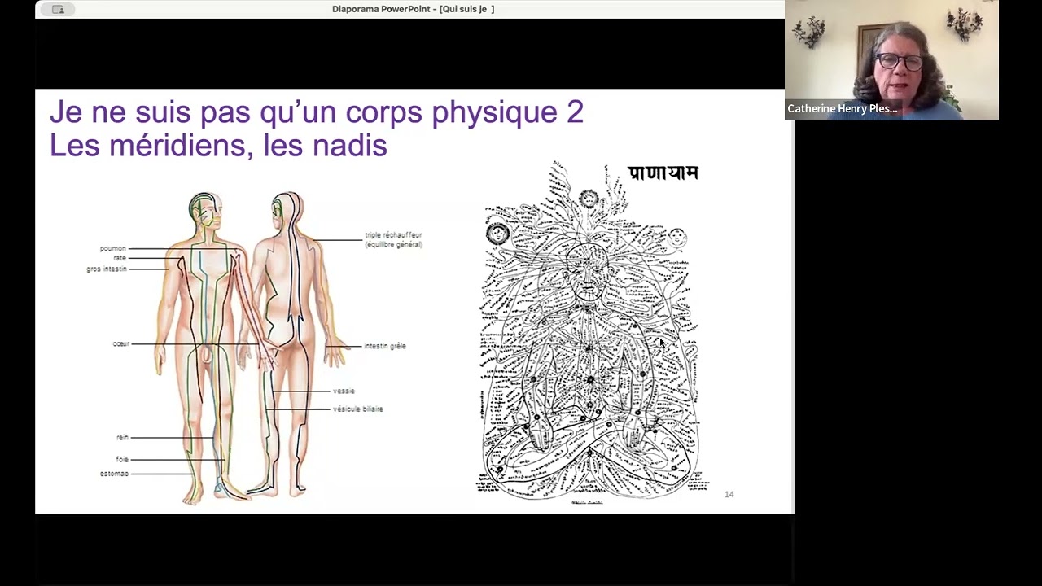Click the "vessie" label
Image resolution: width=1042 pixels, height=586 pixels.
tap(344, 391)
